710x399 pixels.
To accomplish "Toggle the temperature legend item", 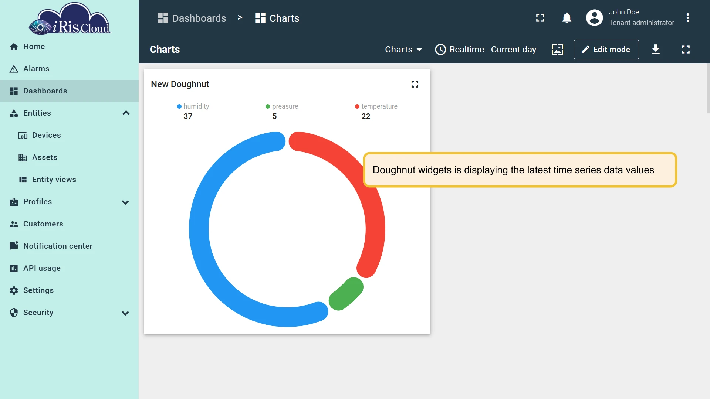I will (x=376, y=106).
